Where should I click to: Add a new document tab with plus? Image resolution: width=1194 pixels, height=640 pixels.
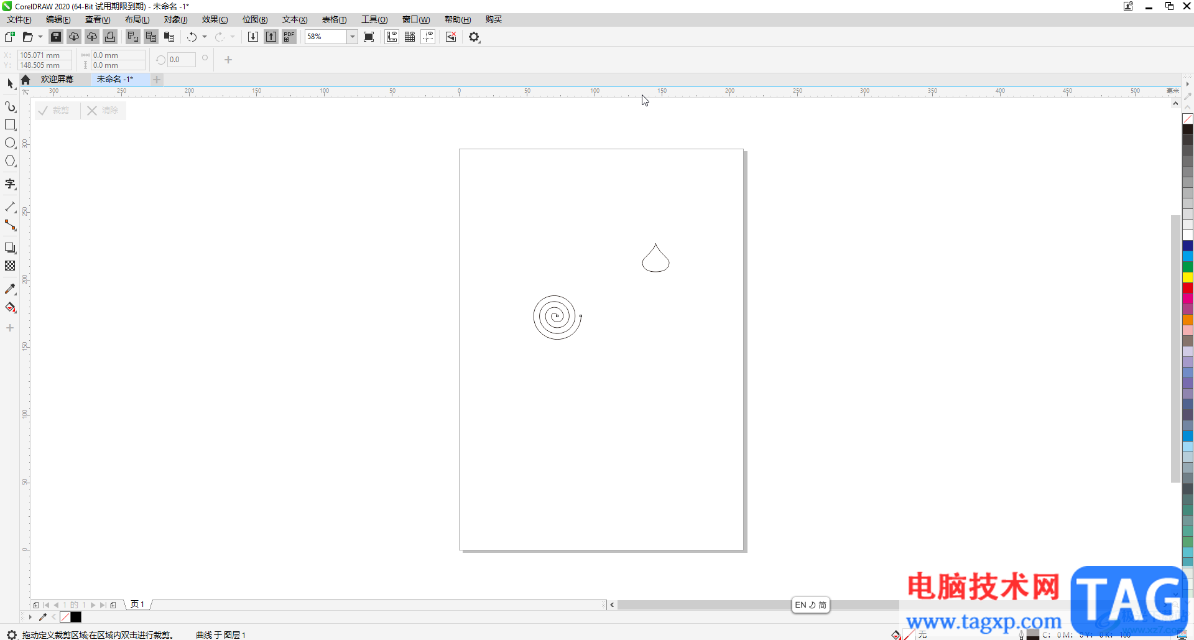click(157, 79)
